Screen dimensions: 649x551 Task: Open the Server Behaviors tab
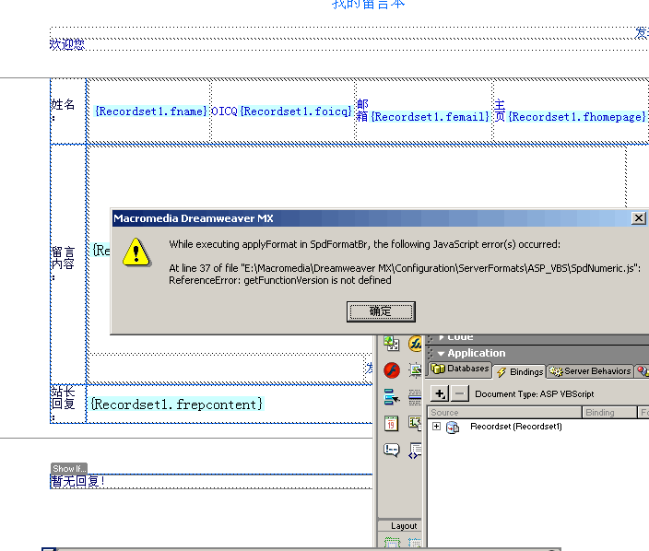[x=590, y=371]
